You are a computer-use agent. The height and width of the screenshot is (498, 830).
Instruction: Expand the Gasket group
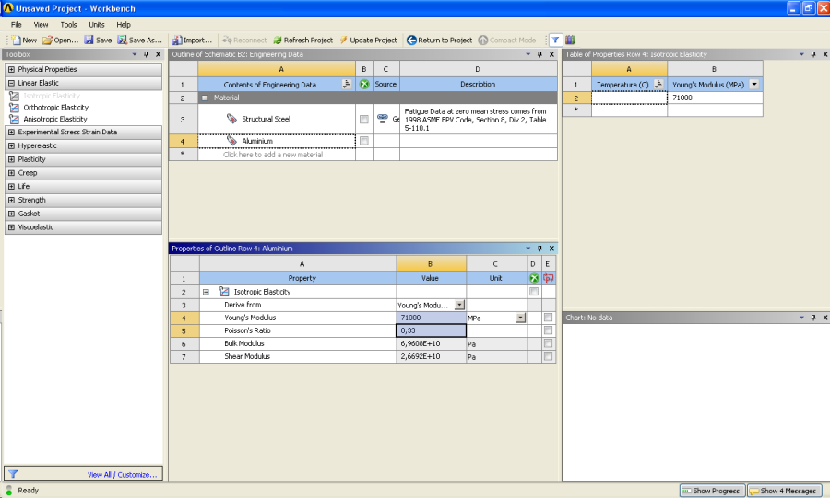tap(11, 214)
